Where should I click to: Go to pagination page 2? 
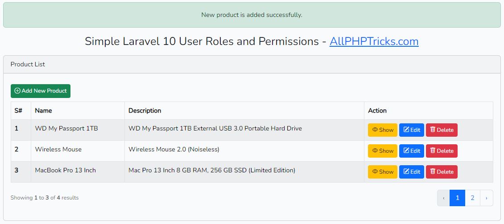pos(472,198)
